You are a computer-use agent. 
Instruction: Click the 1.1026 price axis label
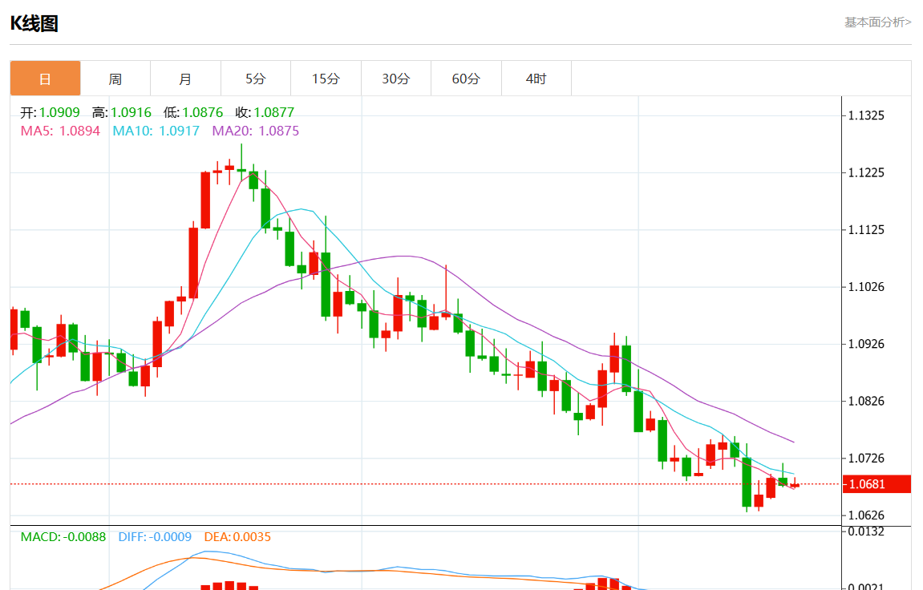point(866,286)
